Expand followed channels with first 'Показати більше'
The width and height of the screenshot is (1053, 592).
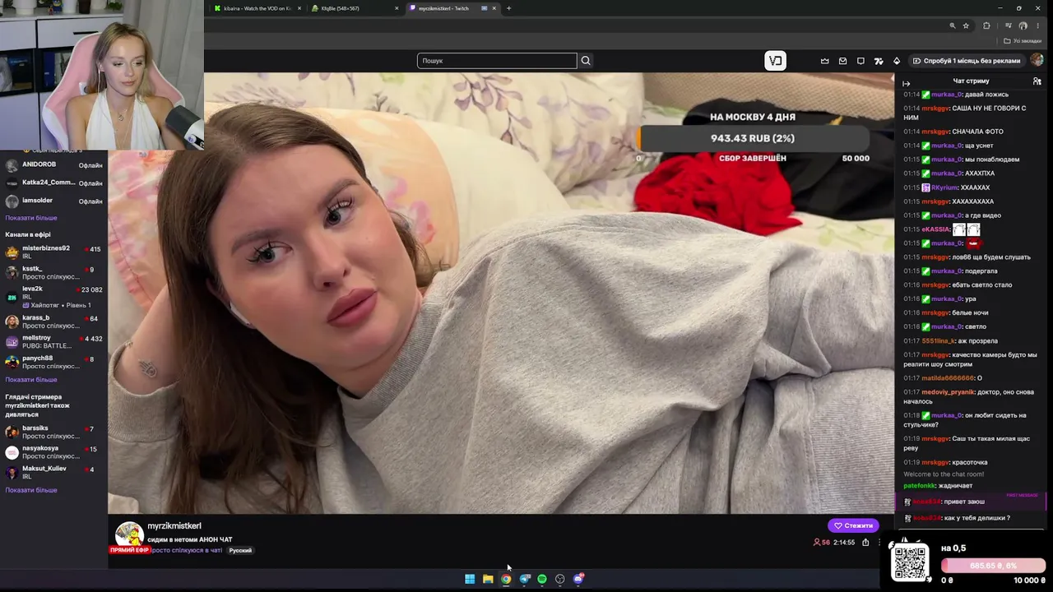point(31,218)
